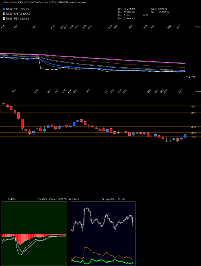Image resolution: width=201 pixels, height=266 pixels.
Task: Select the 'DOW PT: 635.81' label
Action: coord(18,19)
